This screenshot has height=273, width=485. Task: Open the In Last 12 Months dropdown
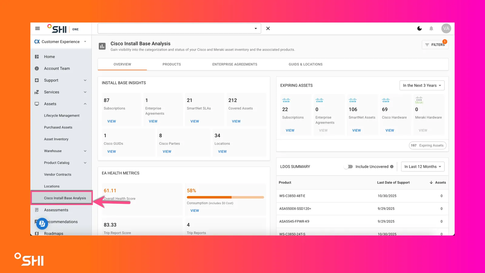tap(423, 167)
